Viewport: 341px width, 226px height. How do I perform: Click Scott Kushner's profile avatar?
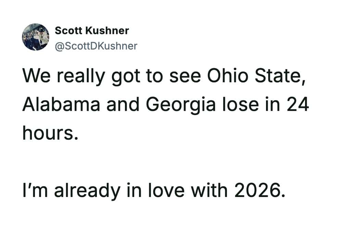point(35,37)
